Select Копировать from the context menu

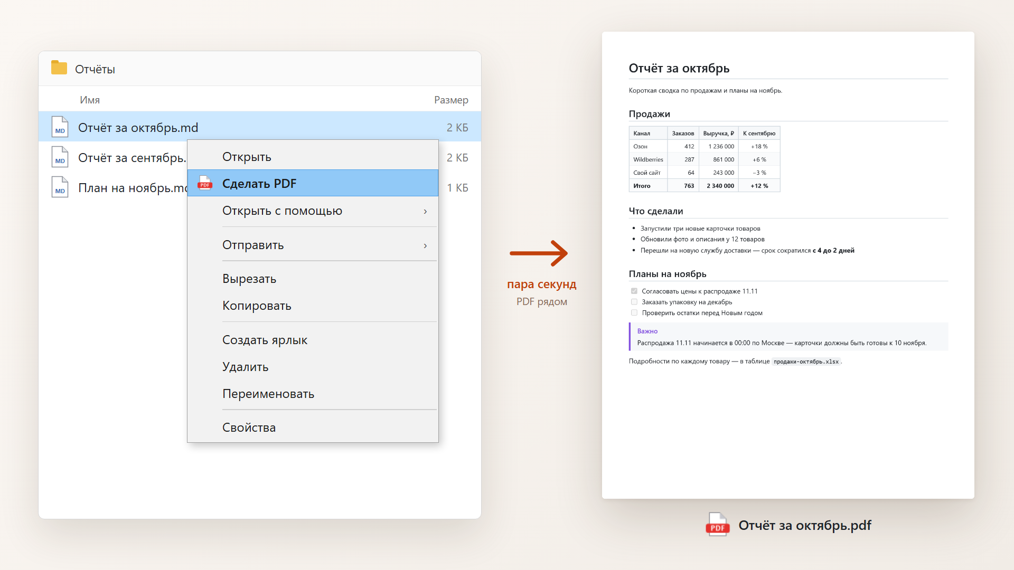pyautogui.click(x=313, y=306)
